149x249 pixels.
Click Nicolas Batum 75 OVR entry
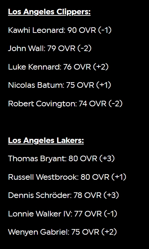(59, 85)
